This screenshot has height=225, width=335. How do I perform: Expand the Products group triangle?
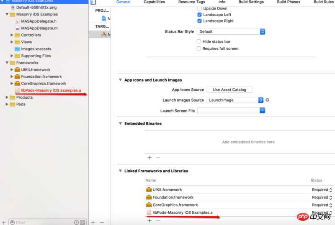tap(7, 97)
